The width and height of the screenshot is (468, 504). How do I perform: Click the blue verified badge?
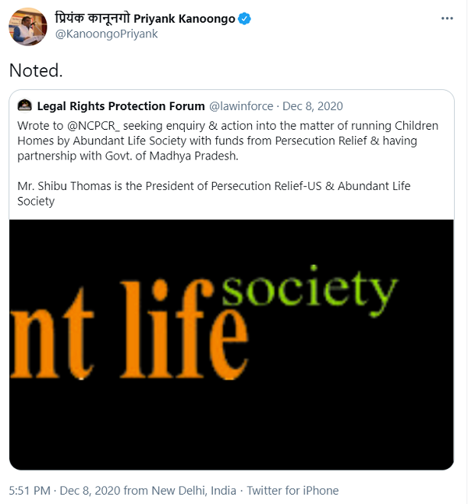[x=245, y=20]
